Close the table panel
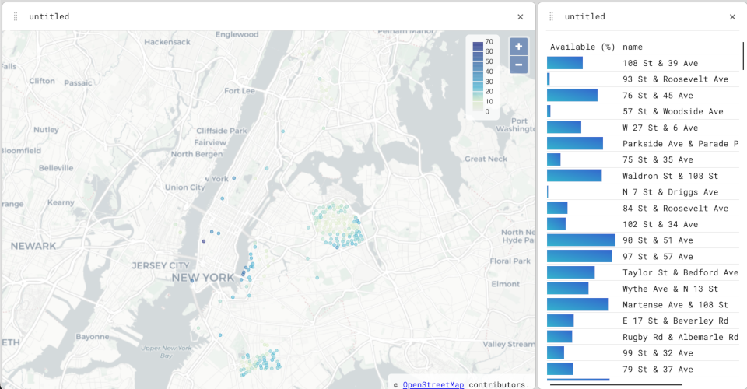Viewport: 747px width, 389px height. [732, 16]
